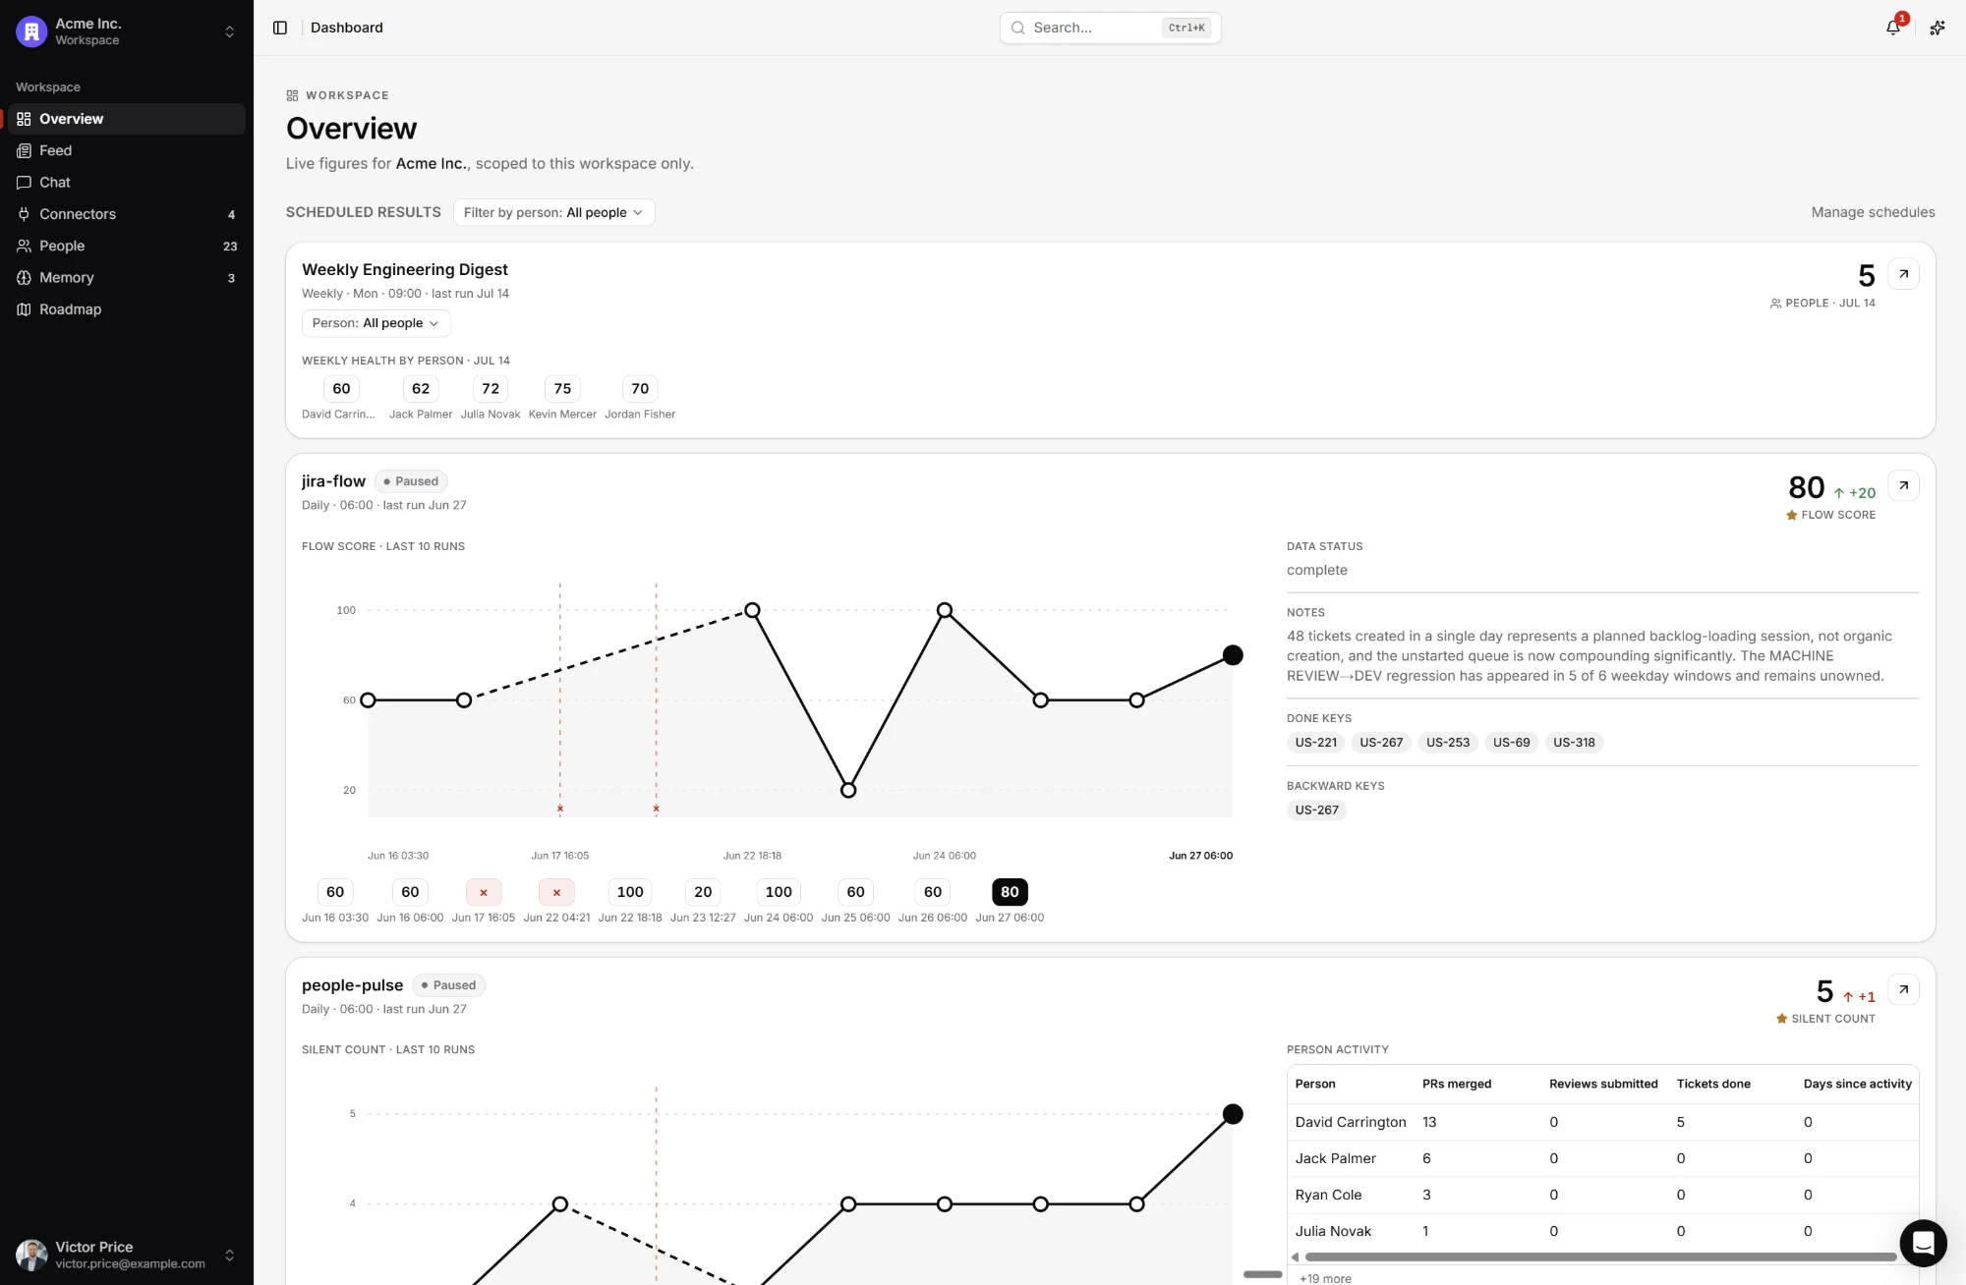Select Jack Palmer's health score 62
Image resolution: width=1966 pixels, height=1285 pixels.
421,388
